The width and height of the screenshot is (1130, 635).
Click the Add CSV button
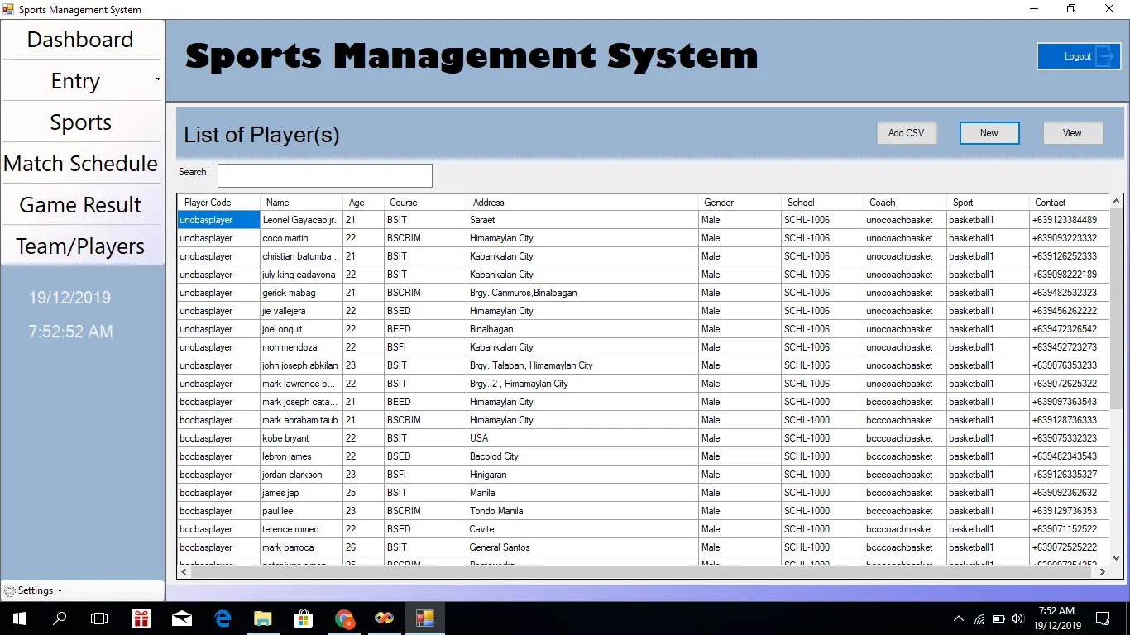point(906,132)
